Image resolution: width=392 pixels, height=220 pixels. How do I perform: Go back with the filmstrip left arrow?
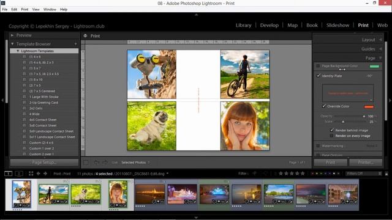tap(39, 174)
